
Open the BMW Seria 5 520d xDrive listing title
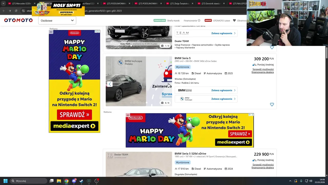[190, 154]
